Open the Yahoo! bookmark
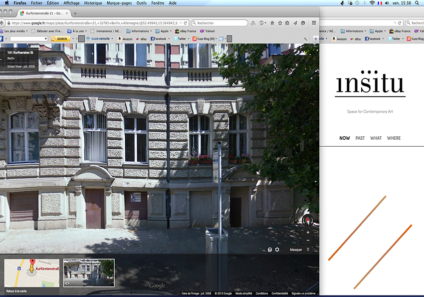Image resolution: width=424 pixels, height=297 pixels. click(207, 31)
